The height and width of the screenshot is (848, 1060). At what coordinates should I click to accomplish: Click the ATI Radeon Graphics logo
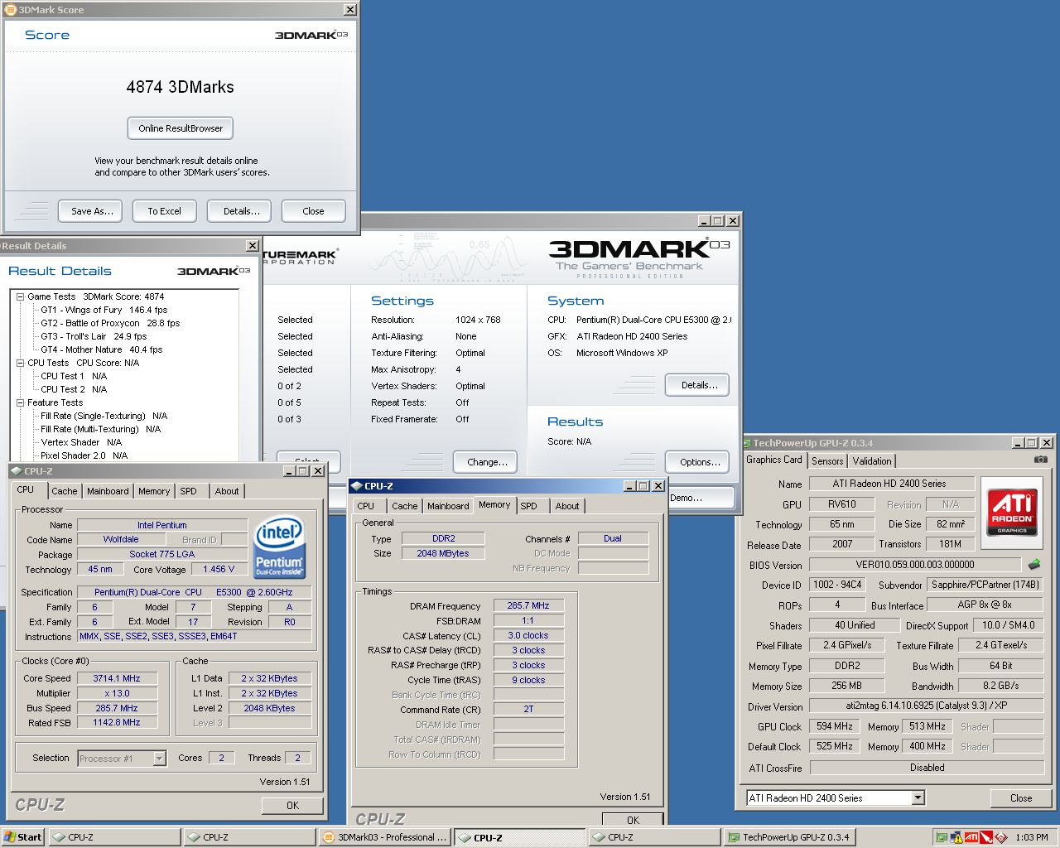[1013, 513]
